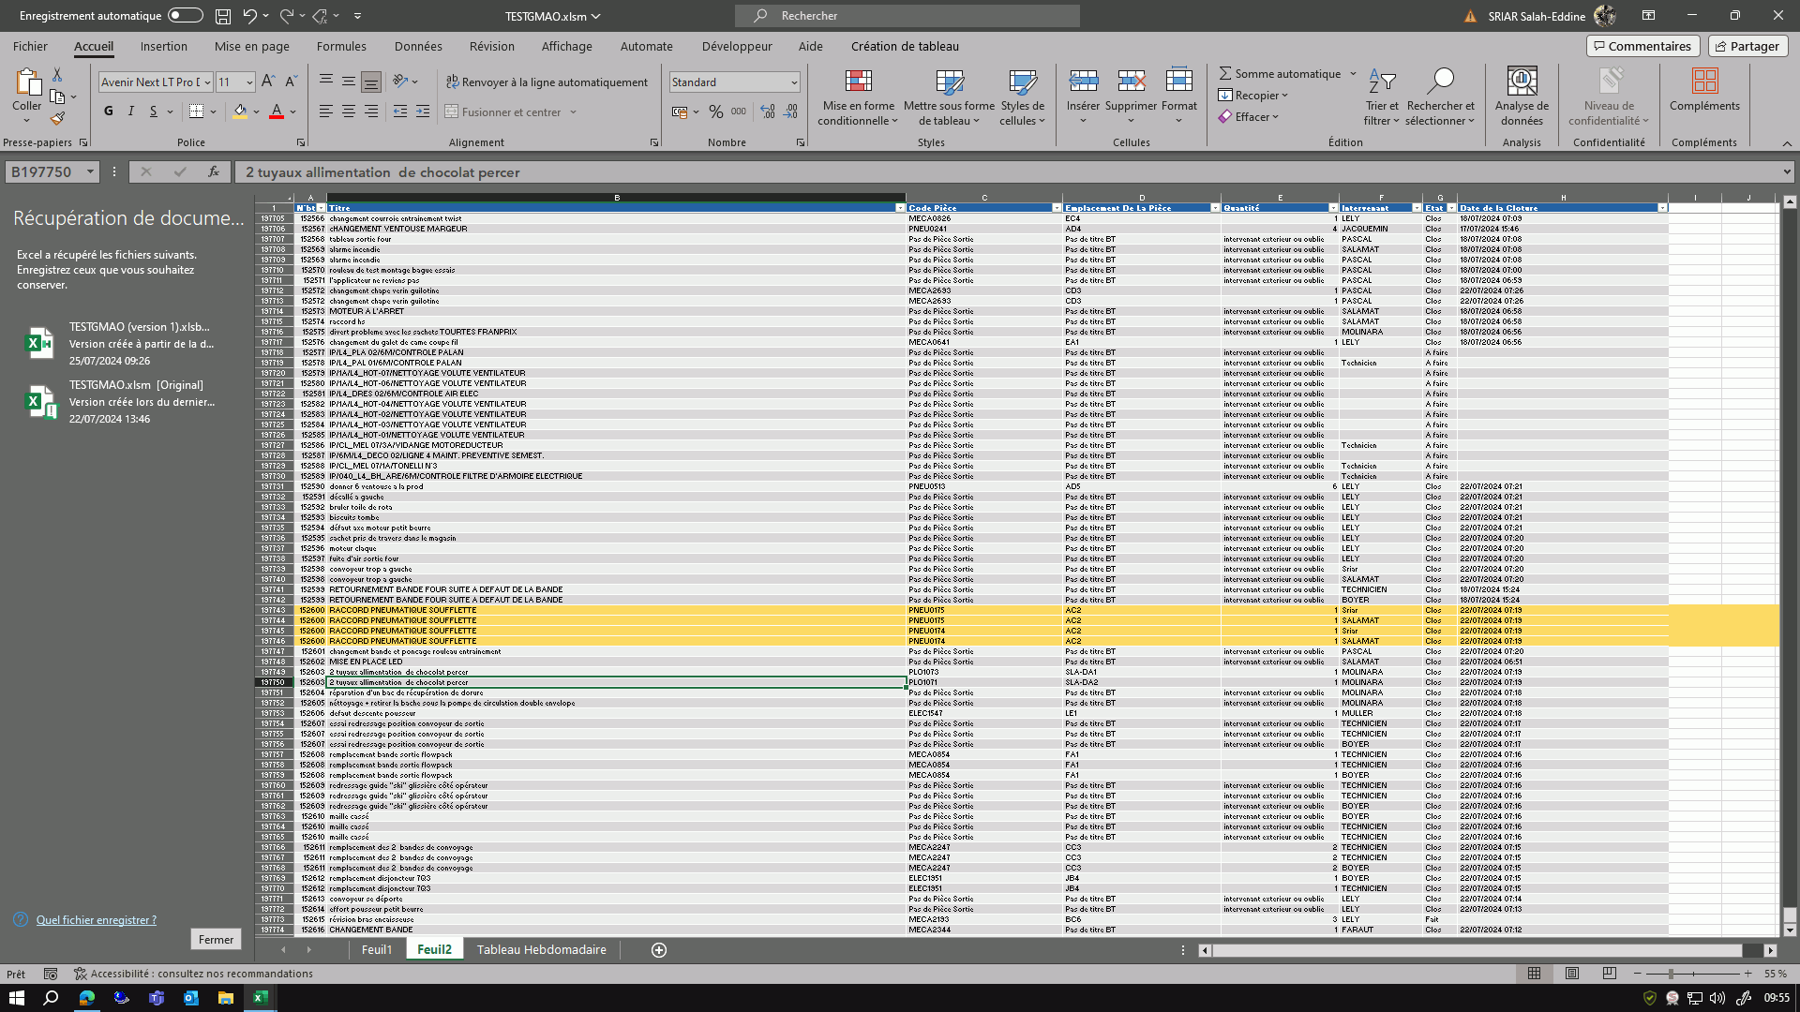Open the Formules ribbon tab
This screenshot has width=1800, height=1012.
tap(341, 46)
